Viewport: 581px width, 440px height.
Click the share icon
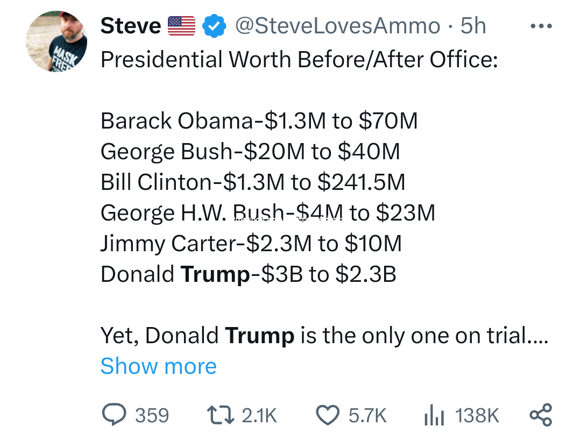[x=541, y=415]
